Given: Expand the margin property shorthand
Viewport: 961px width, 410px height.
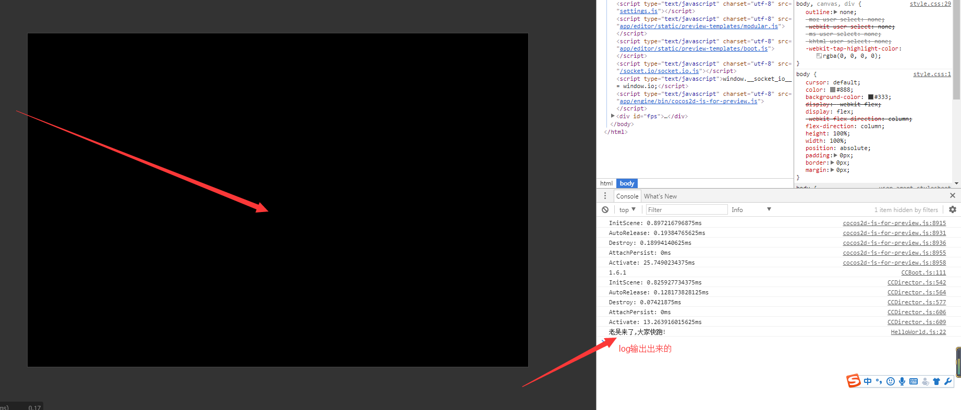Looking at the screenshot, I should pos(832,170).
